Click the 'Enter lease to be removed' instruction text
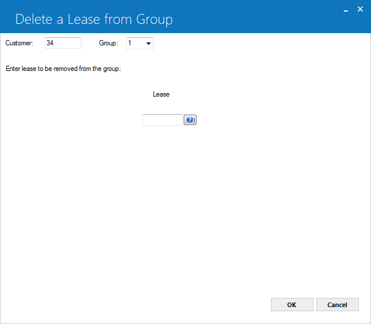371x324 pixels. [x=63, y=69]
